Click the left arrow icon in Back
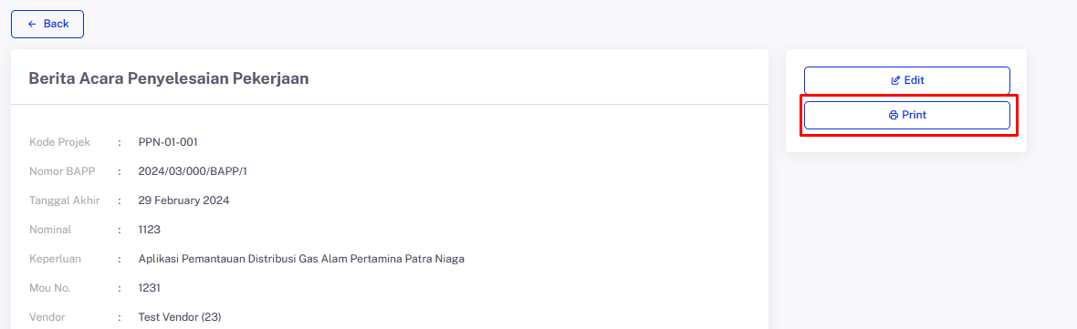1077x329 pixels. [x=32, y=24]
